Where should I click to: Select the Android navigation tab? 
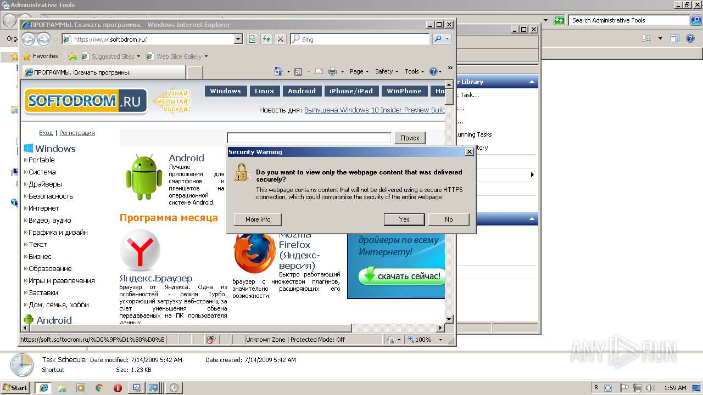pos(302,91)
